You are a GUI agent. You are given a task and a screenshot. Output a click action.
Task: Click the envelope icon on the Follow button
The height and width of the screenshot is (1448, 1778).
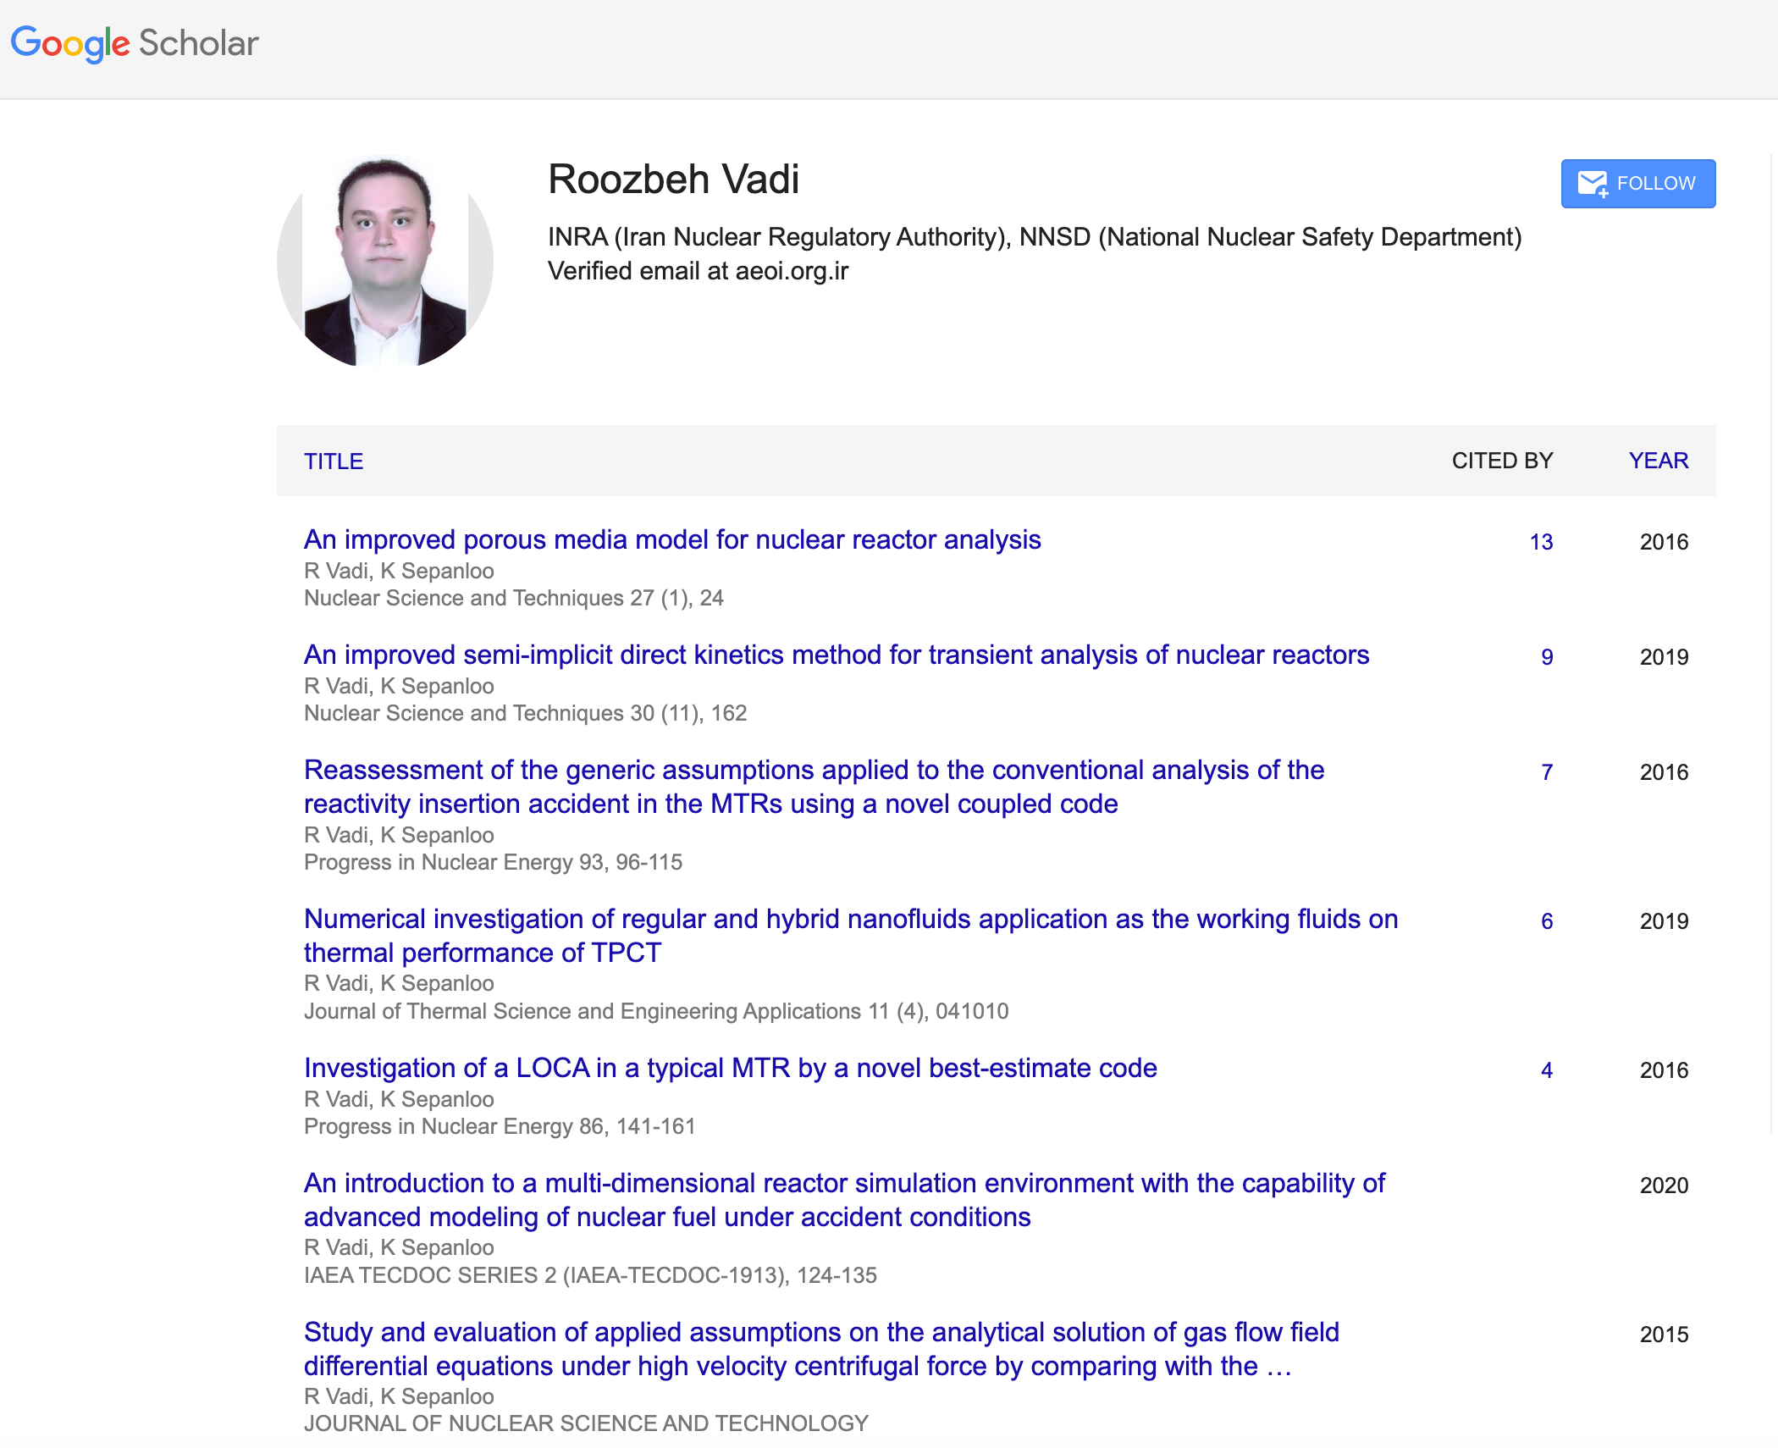(x=1593, y=183)
